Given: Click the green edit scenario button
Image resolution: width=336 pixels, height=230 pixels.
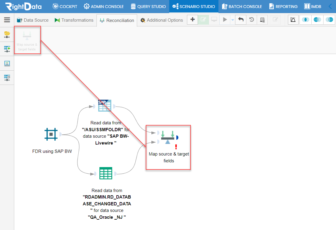Looking at the screenshot, I should pos(203,20).
